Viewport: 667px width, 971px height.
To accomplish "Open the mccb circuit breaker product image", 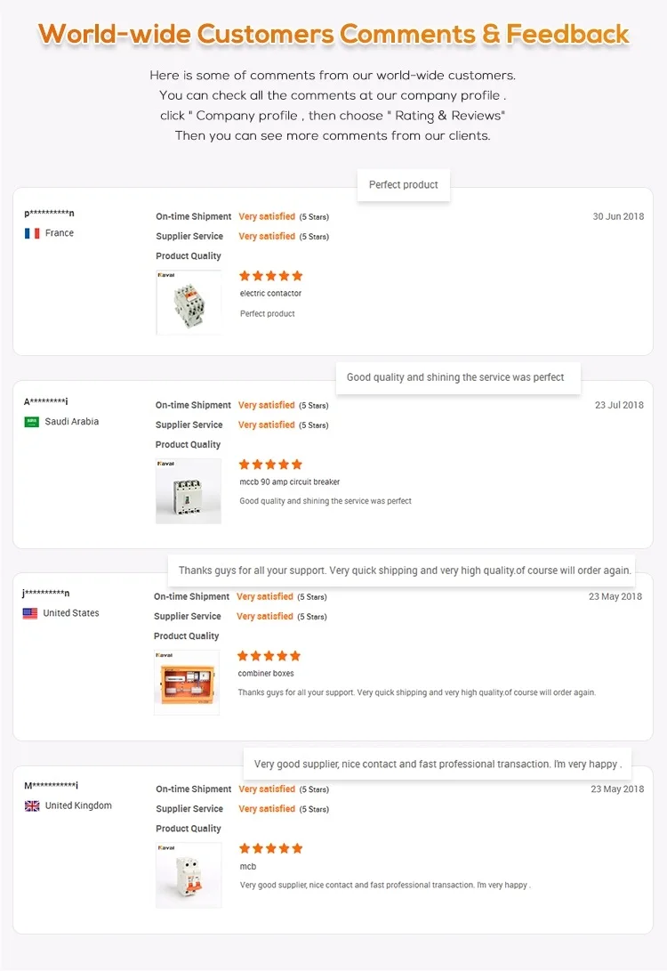I will [189, 491].
